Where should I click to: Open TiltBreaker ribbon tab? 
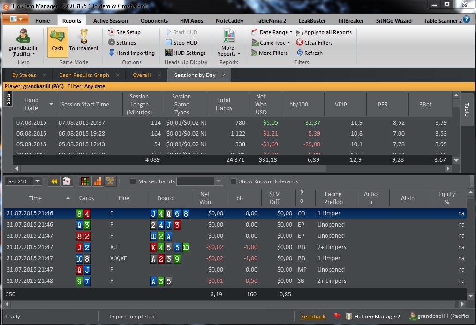click(x=350, y=21)
